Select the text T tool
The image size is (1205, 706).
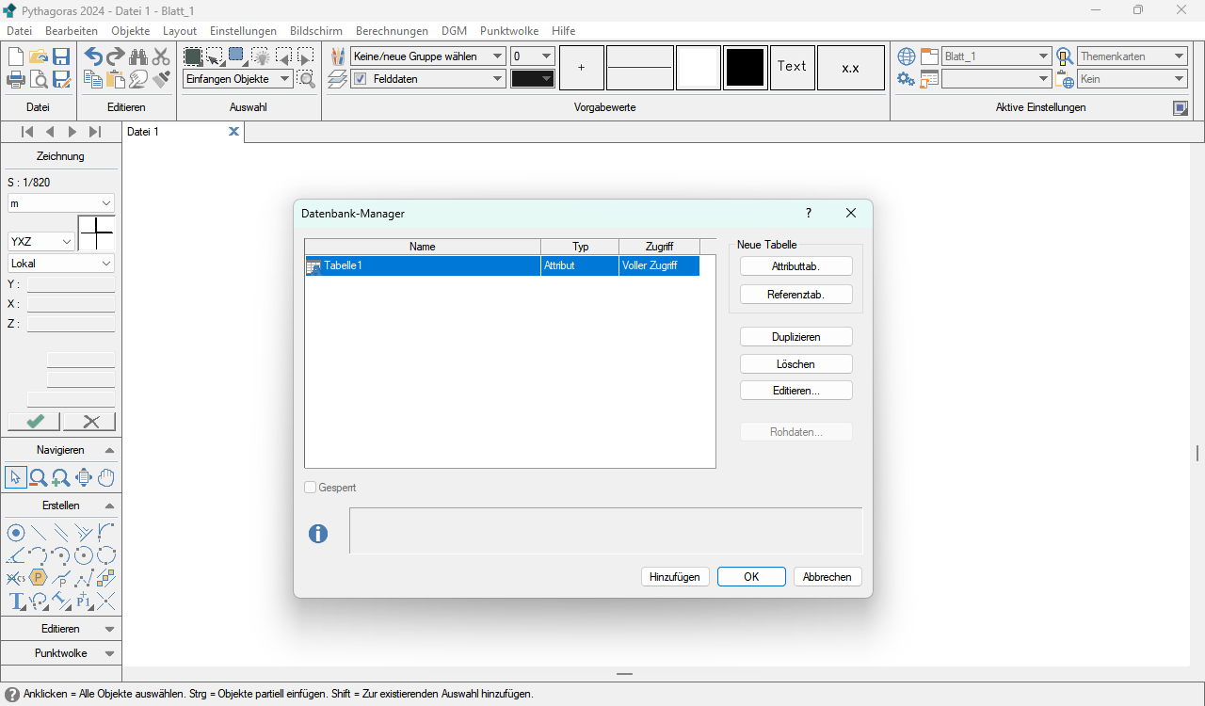tap(16, 601)
